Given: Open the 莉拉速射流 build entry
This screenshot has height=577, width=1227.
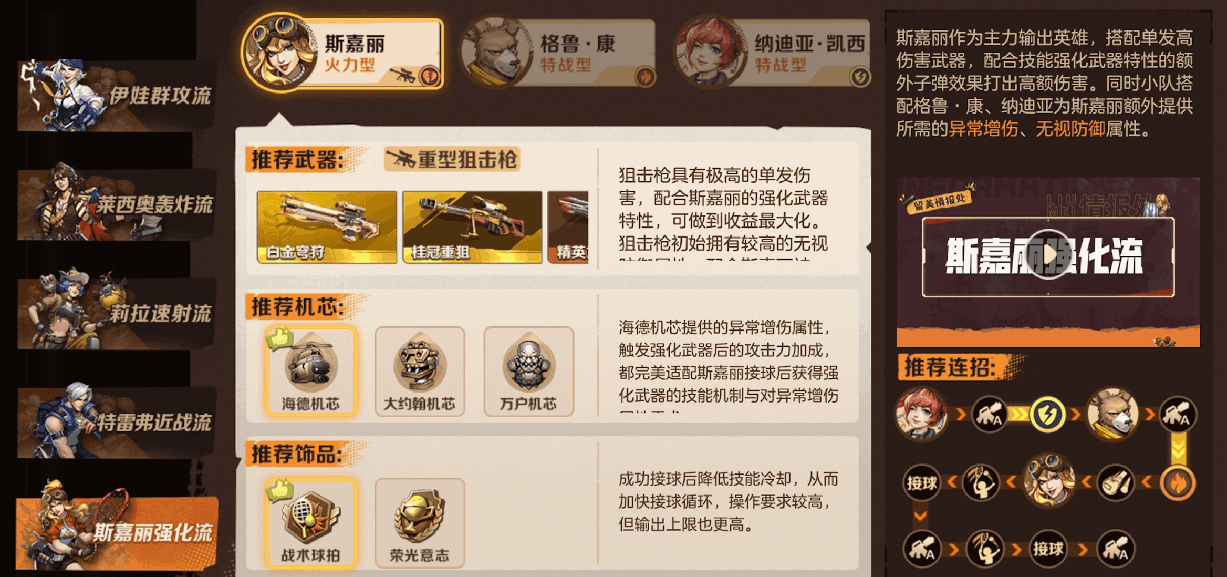Looking at the screenshot, I should coord(117,314).
